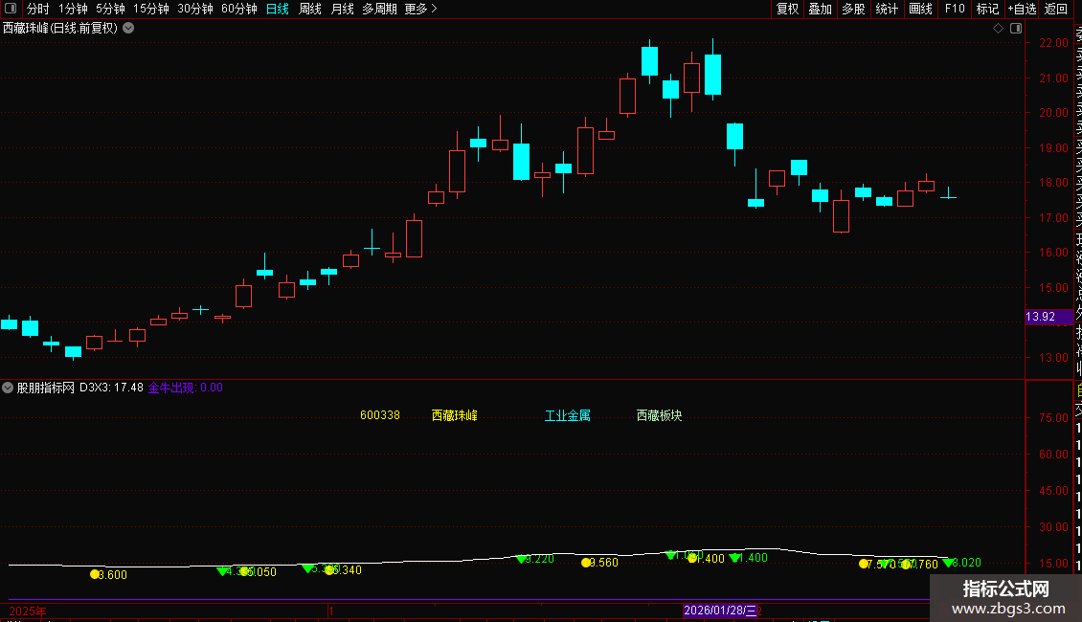The height and width of the screenshot is (622, 1082).
Task: Click the 标记 mark button
Action: click(987, 9)
